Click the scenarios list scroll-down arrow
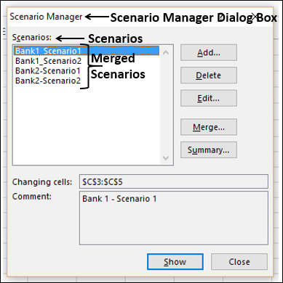The height and width of the screenshot is (283, 283). (x=166, y=158)
